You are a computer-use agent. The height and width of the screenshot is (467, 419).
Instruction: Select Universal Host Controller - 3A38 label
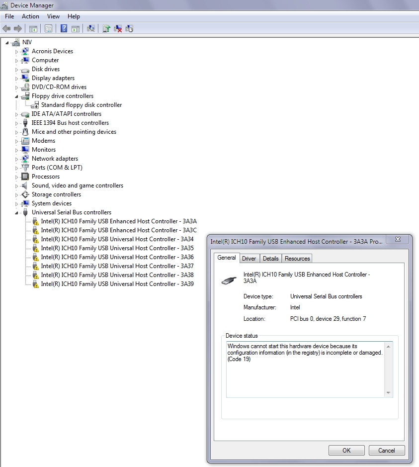[117, 275]
